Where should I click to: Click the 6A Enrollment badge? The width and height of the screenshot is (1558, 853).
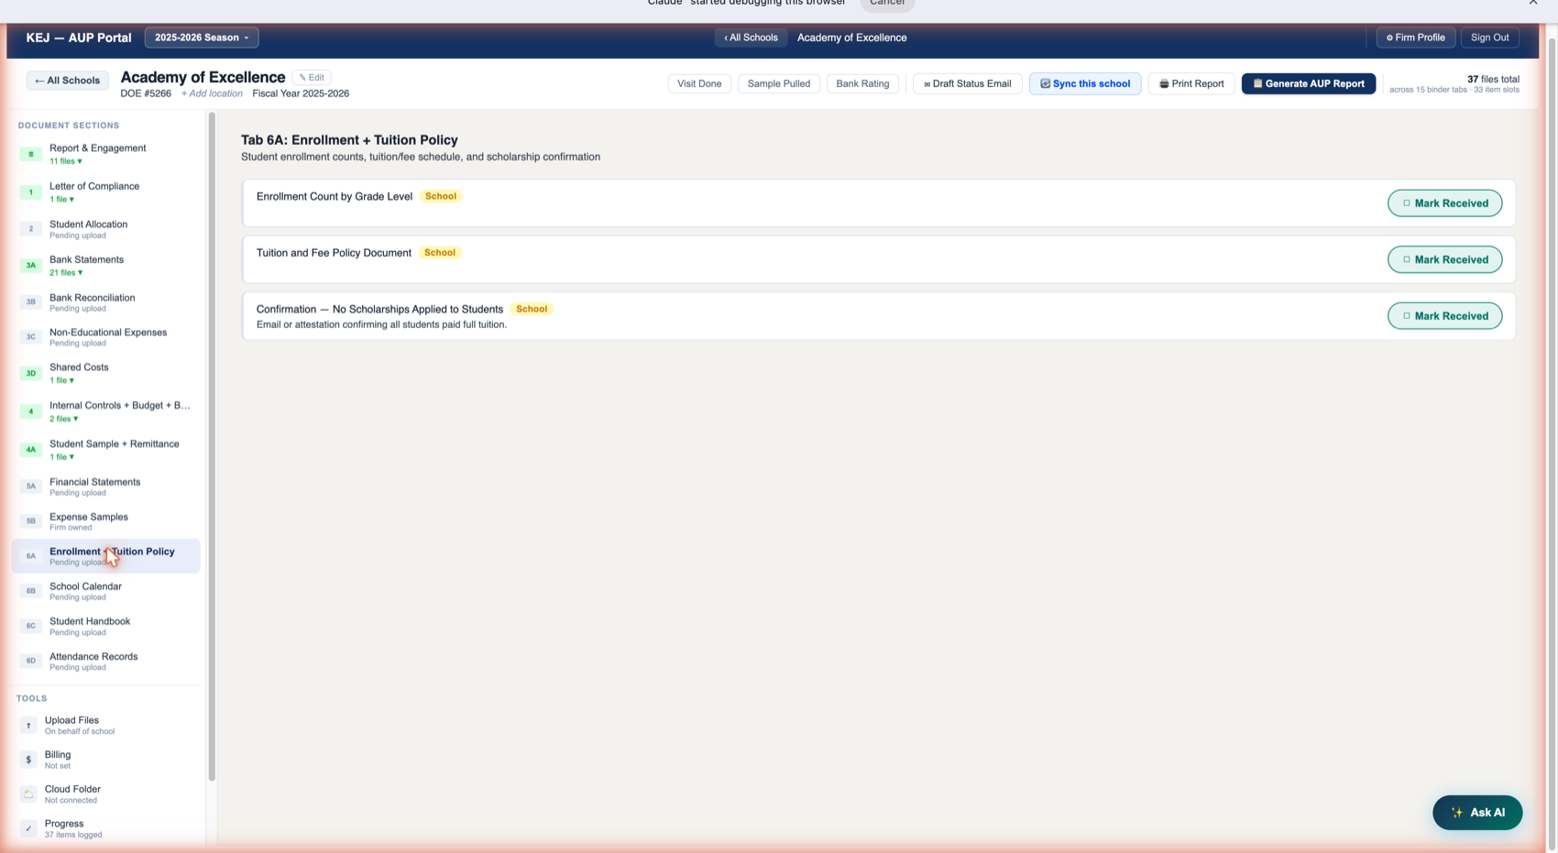click(x=30, y=556)
